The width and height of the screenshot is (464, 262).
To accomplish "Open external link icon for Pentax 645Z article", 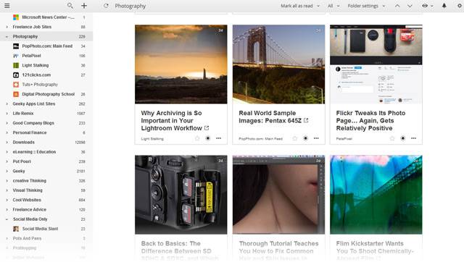I will click(x=306, y=121).
